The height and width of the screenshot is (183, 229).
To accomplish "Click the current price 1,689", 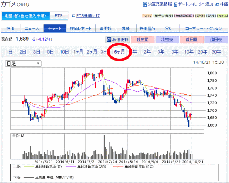I will click(x=22, y=39).
